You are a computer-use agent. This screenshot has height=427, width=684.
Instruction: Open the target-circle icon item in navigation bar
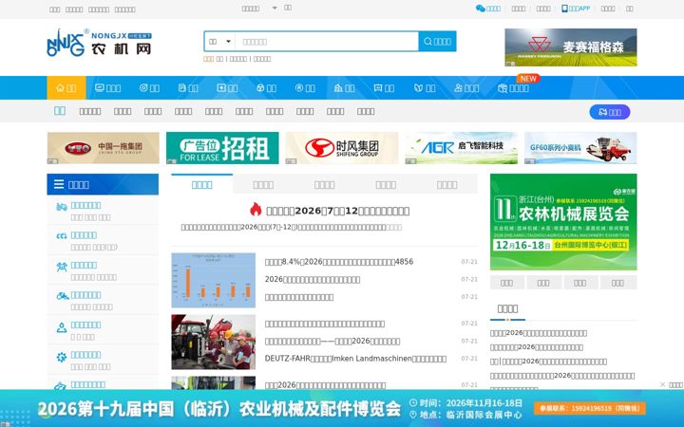pyautogui.click(x=149, y=88)
